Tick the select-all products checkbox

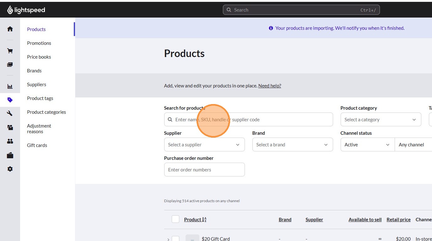[175, 219]
